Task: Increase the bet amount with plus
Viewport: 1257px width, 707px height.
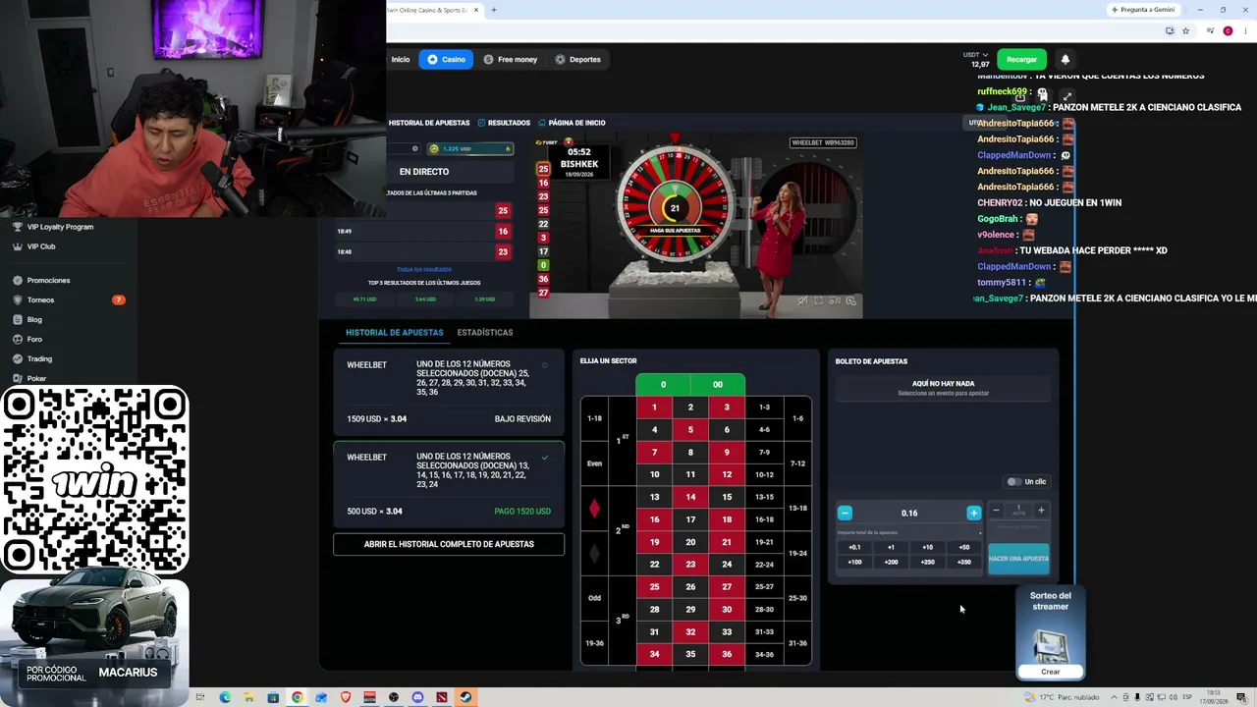Action: coord(973,513)
